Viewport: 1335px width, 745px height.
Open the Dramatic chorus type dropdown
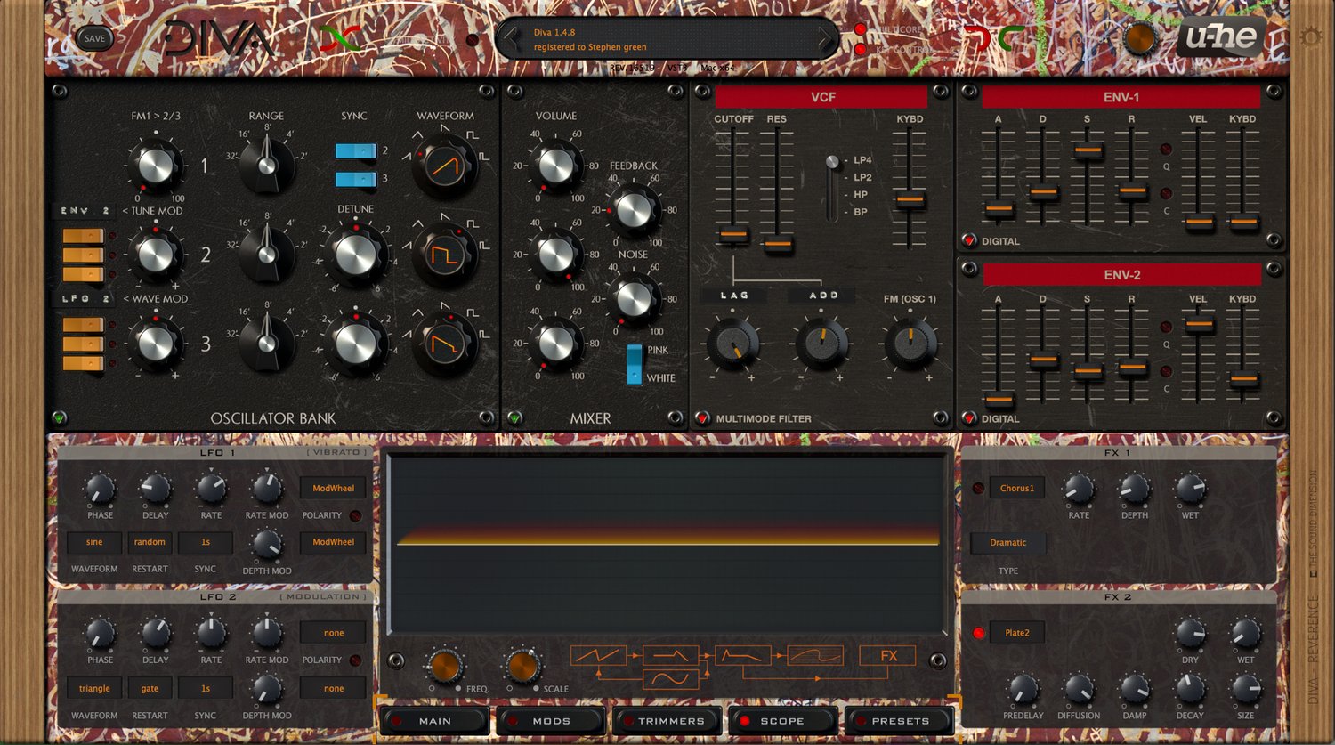(x=1007, y=542)
